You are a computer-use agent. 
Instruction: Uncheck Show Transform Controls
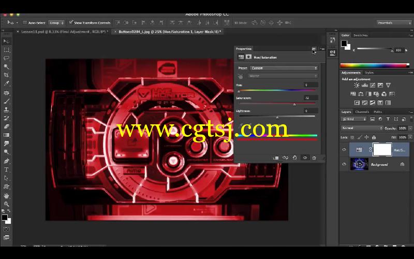71,22
